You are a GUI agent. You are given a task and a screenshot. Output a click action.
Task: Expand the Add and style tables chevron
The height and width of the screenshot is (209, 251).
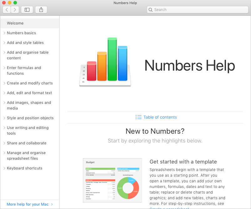click(4, 43)
